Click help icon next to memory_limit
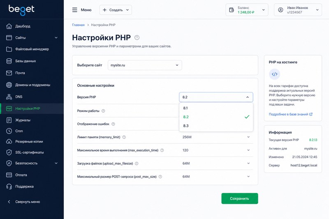 pyautogui.click(x=124, y=137)
